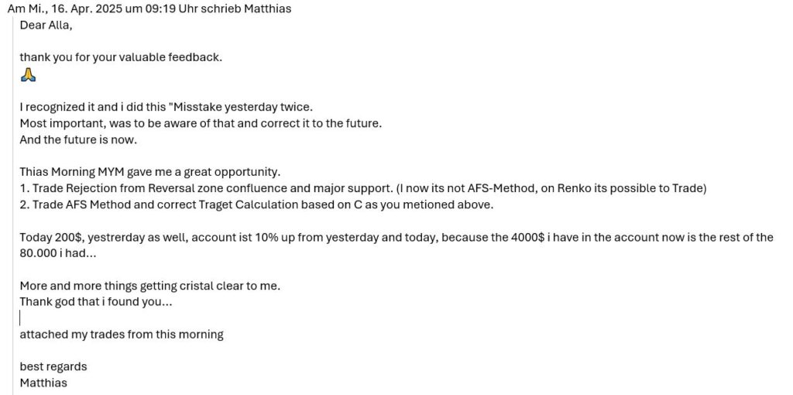Screen dimensions: 793x395
Task: Click the greeting 'Dear Alla,'
Action: click(x=46, y=25)
